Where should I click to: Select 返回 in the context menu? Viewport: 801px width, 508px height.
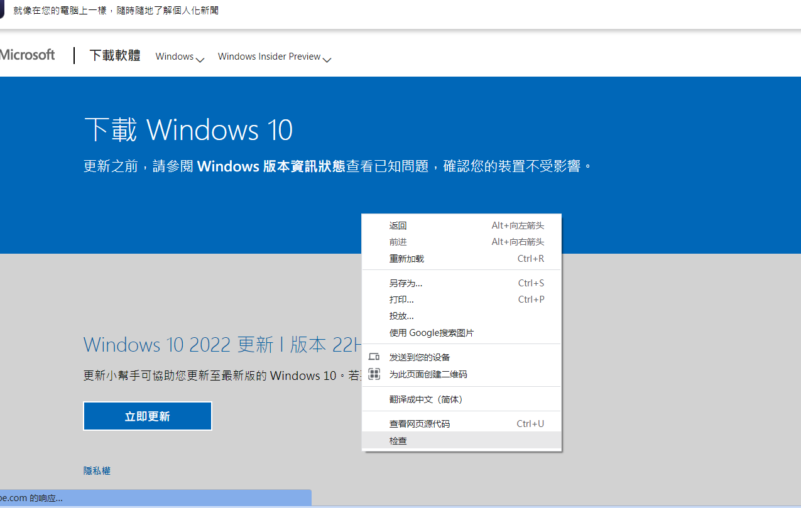click(462, 225)
